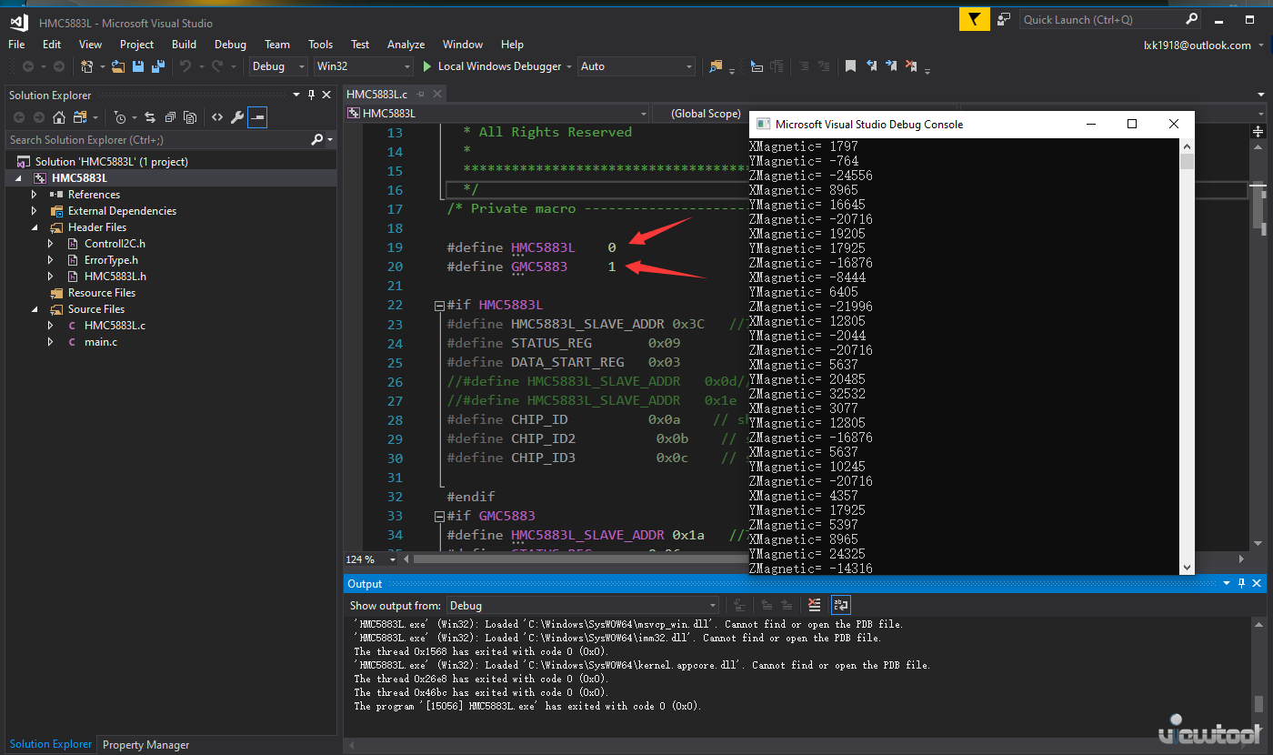Viewport: 1273px width, 755px height.
Task: Open Properties with the wrench icon
Action: point(237,117)
